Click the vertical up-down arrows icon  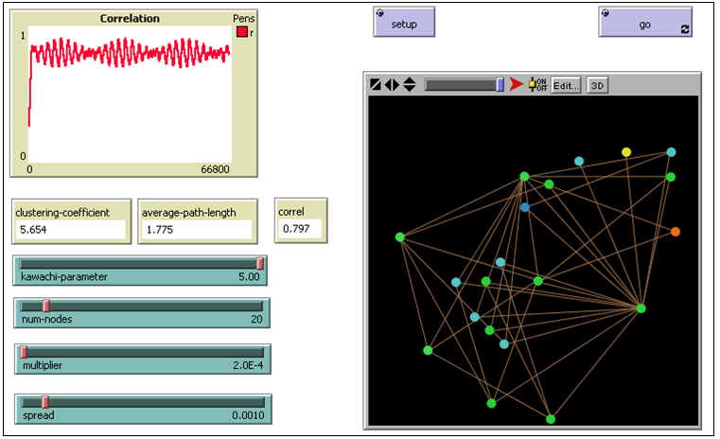(409, 84)
